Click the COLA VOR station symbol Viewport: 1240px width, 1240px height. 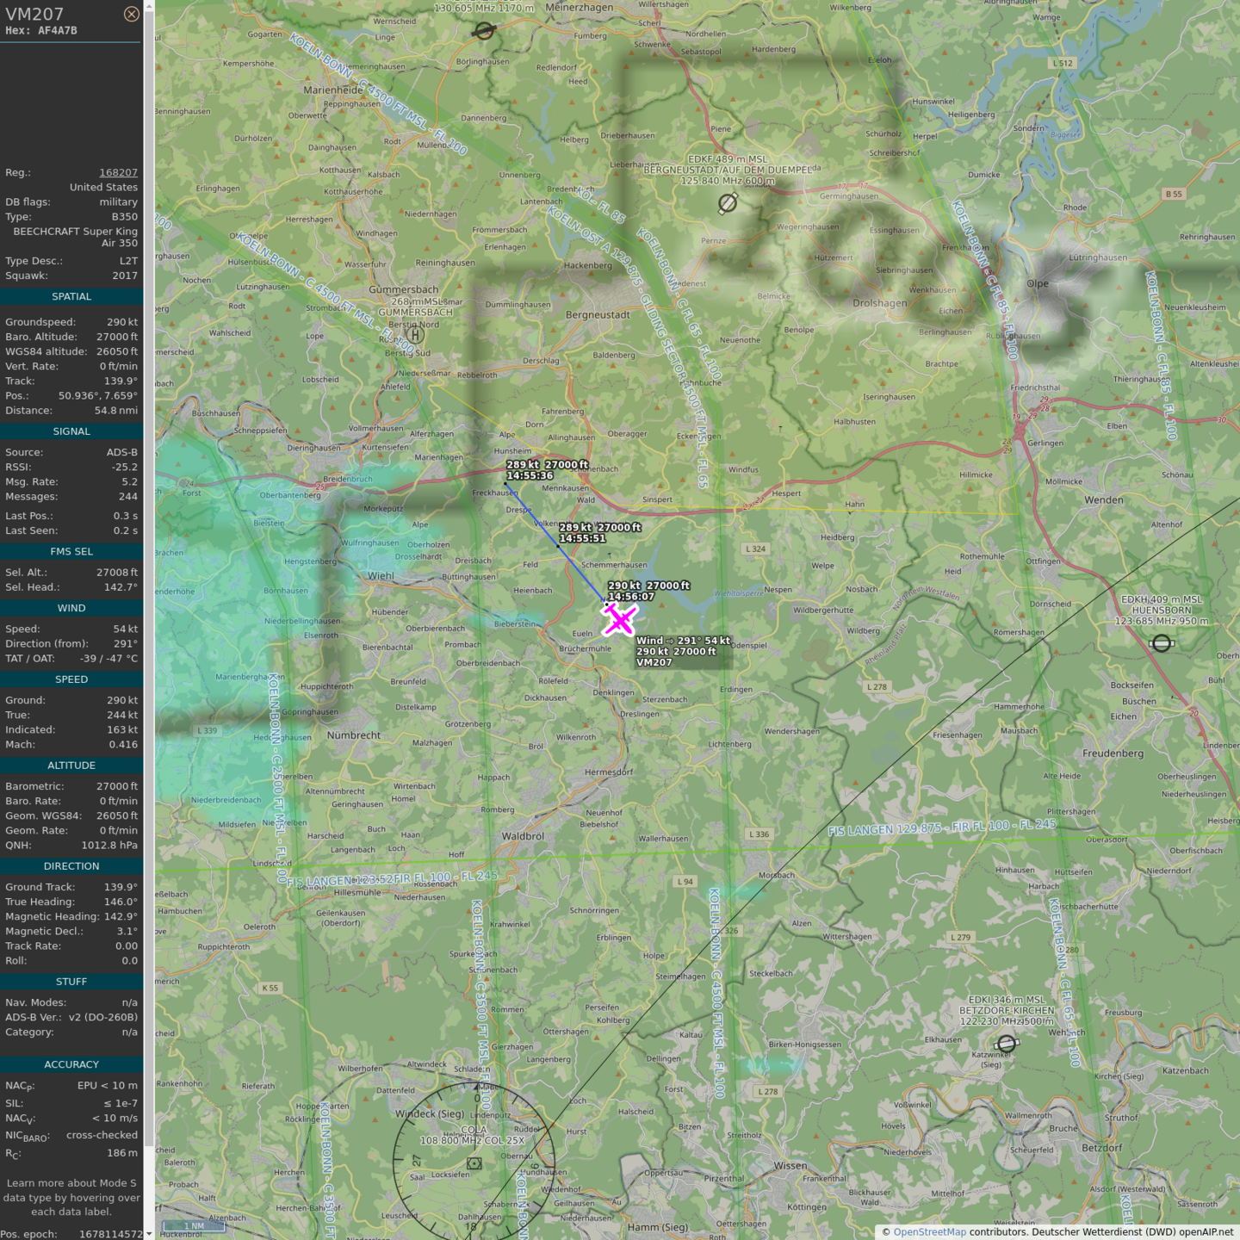474,1163
